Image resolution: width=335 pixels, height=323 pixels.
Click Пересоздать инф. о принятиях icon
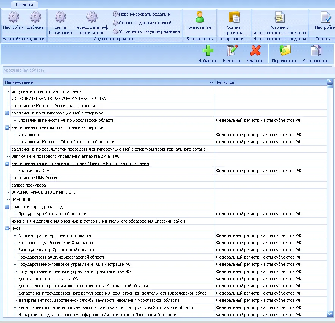[92, 17]
